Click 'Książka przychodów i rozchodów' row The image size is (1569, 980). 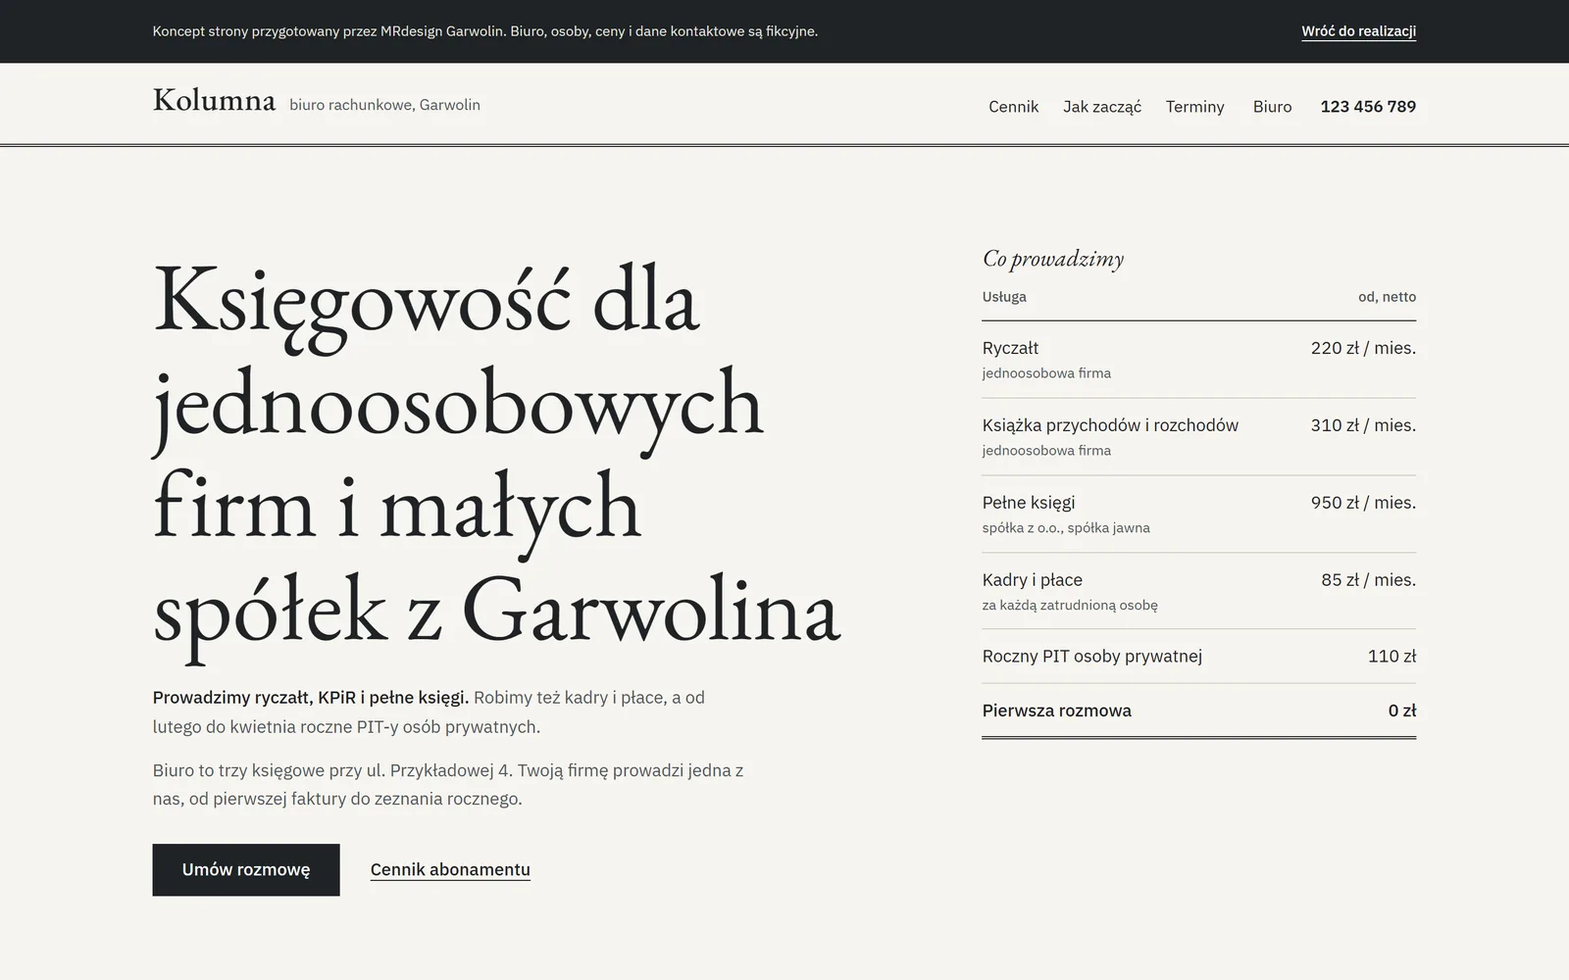pos(1198,437)
